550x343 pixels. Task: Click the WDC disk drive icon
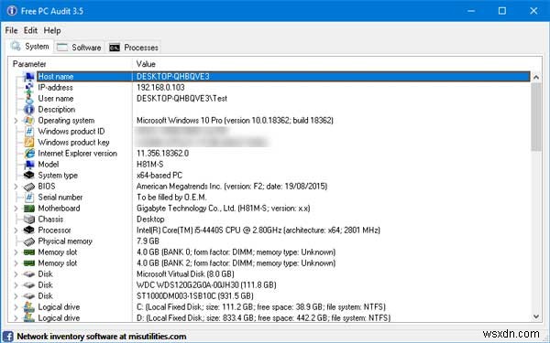tap(29, 284)
